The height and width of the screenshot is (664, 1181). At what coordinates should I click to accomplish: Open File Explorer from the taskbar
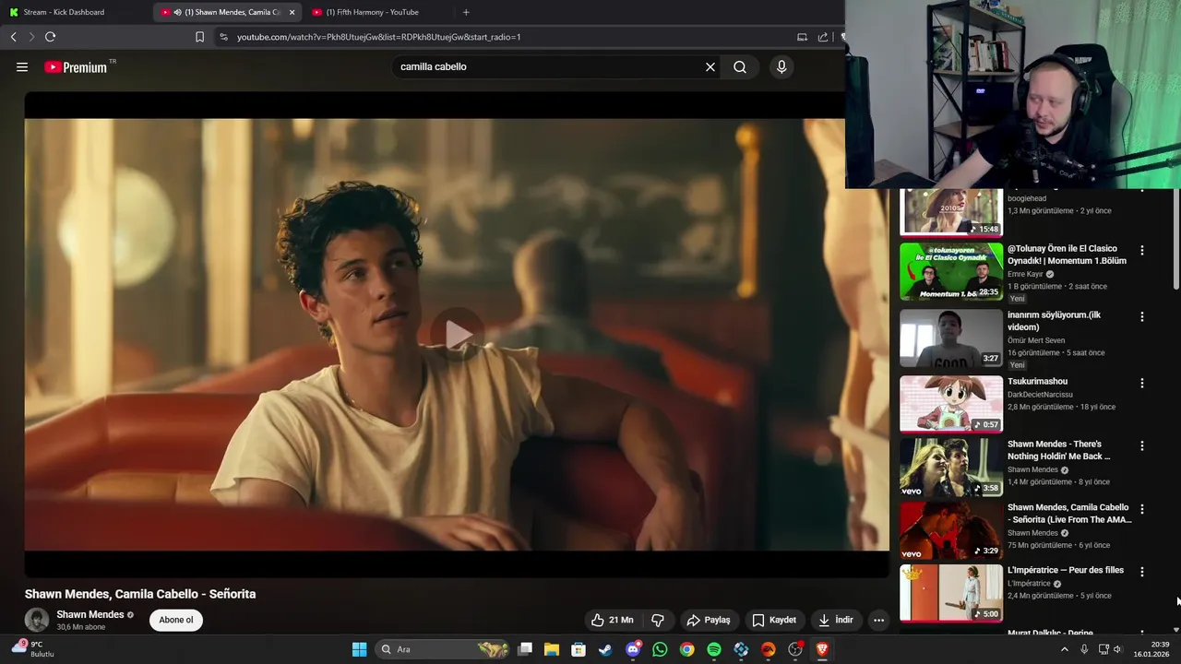pos(552,649)
